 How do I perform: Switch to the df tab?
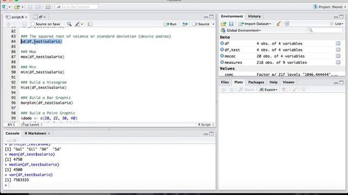coord(40,17)
